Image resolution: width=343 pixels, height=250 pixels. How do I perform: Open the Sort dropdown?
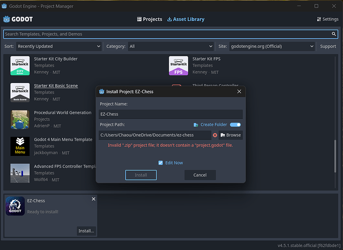[59, 46]
